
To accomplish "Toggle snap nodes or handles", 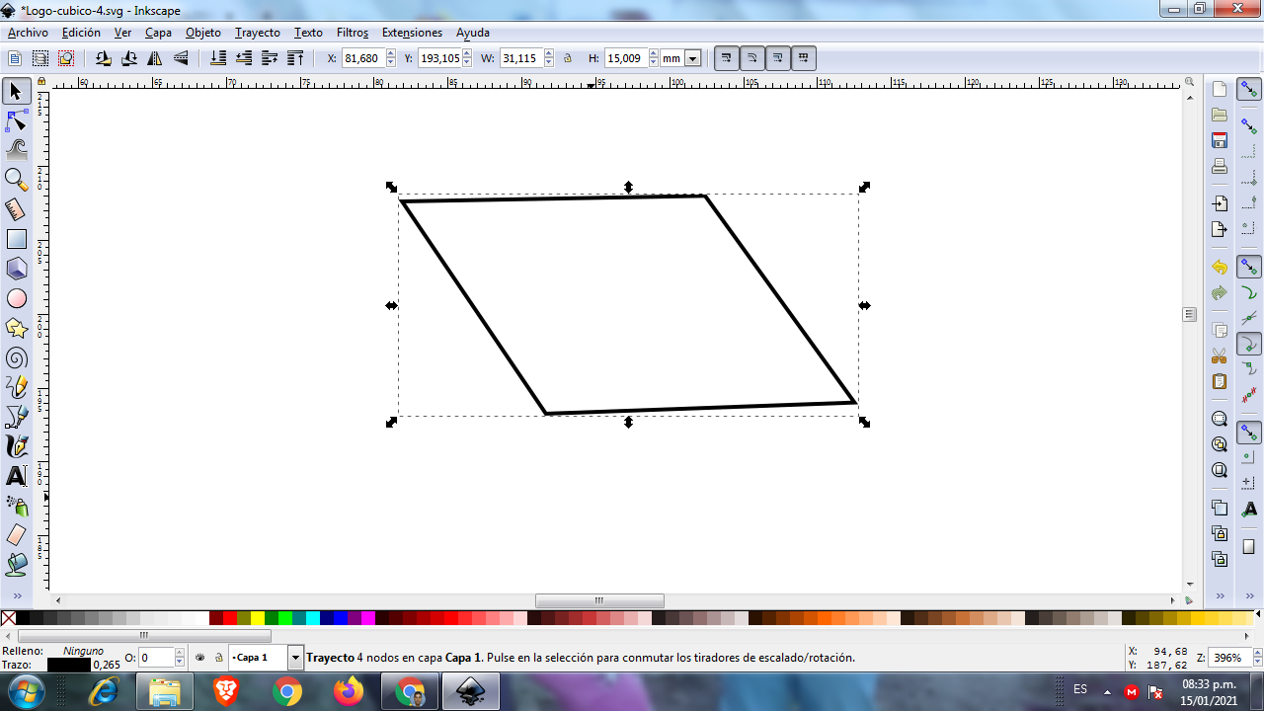I will pos(1249,268).
